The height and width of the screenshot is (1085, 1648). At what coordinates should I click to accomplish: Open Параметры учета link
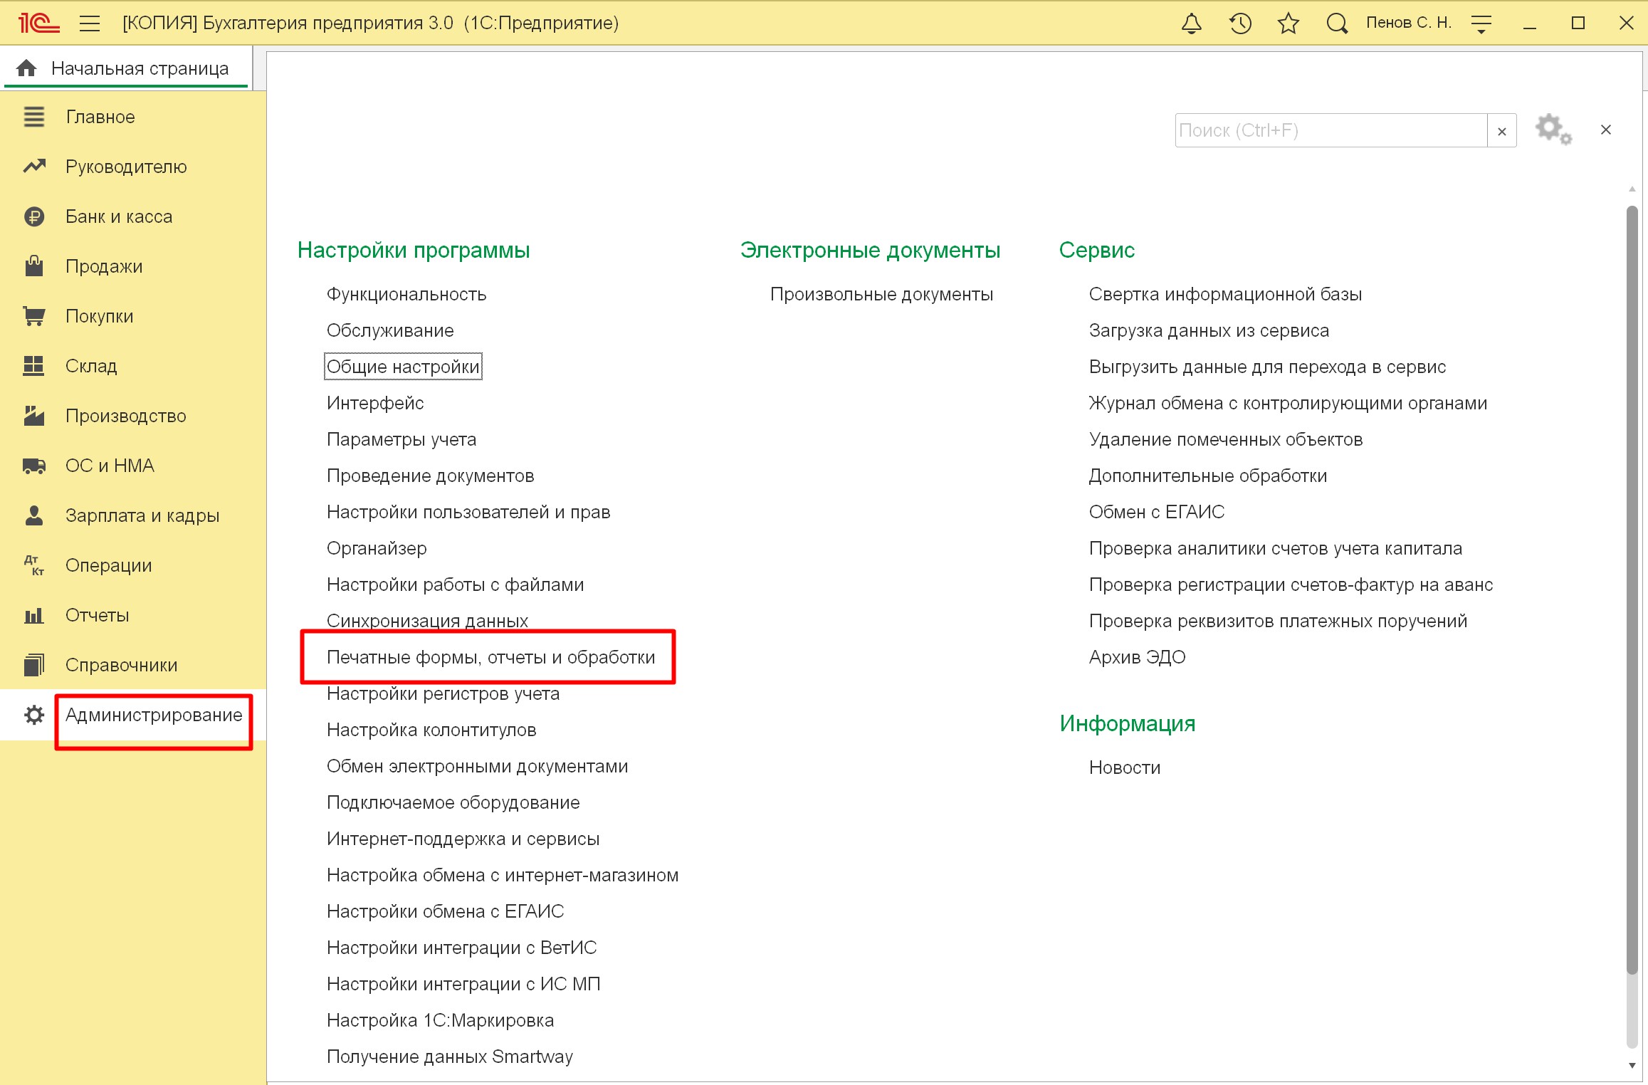(401, 439)
